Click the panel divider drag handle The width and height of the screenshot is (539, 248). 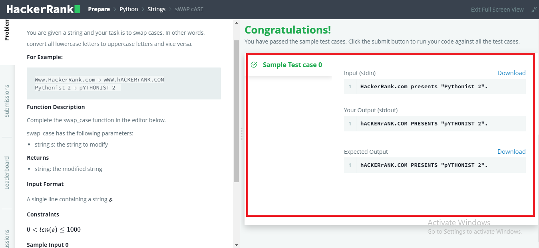coord(242,134)
